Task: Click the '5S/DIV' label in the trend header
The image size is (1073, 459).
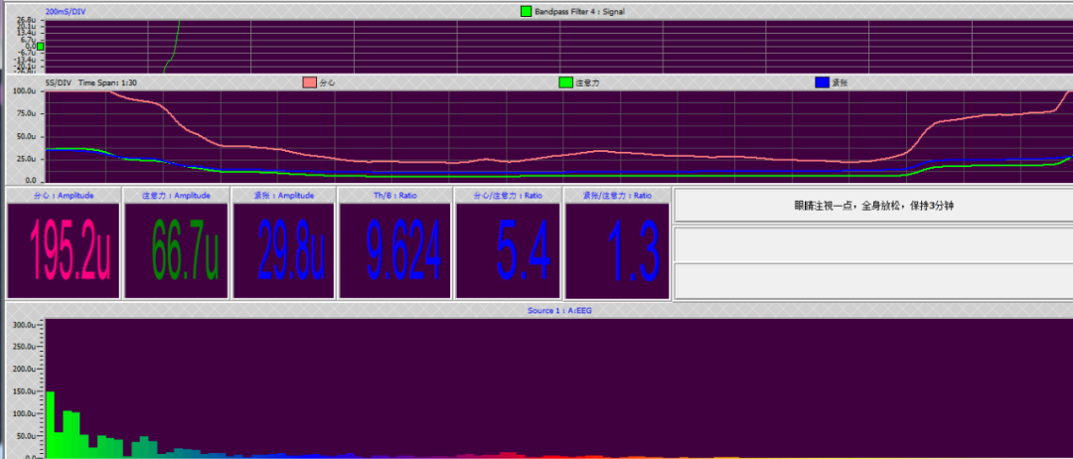Action: click(x=59, y=82)
